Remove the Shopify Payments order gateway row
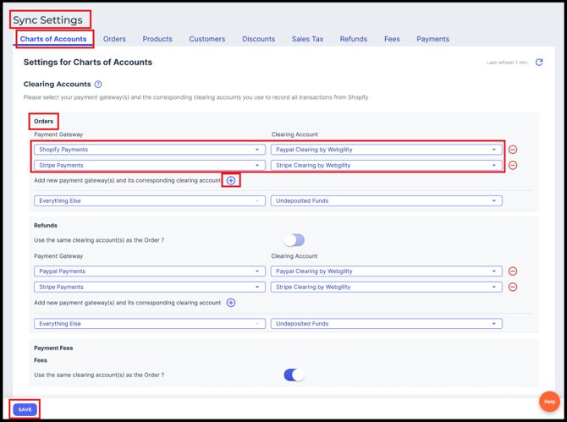 point(513,150)
